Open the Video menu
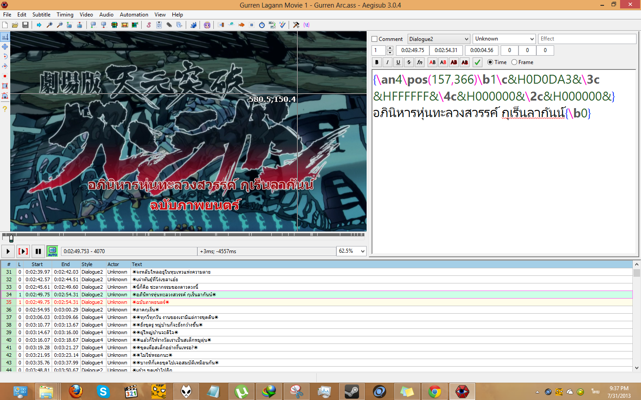The image size is (641, 400). pyautogui.click(x=86, y=15)
